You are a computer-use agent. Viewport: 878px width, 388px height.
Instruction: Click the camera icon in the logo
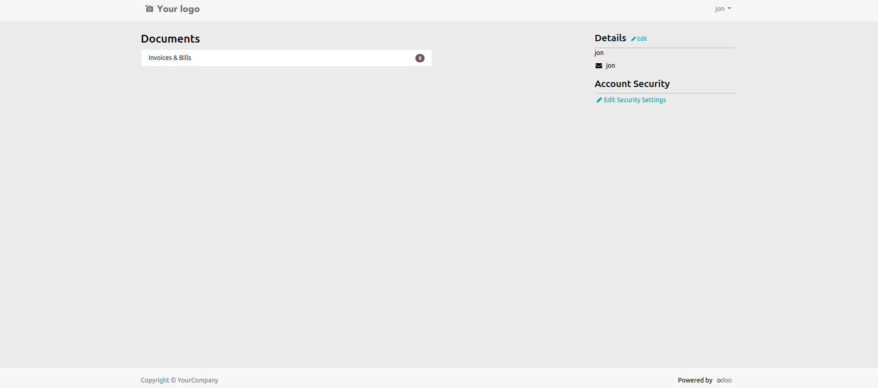pyautogui.click(x=149, y=9)
